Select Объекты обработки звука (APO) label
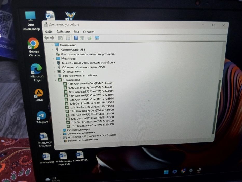This screenshot has height=182, width=242. (x=83, y=67)
